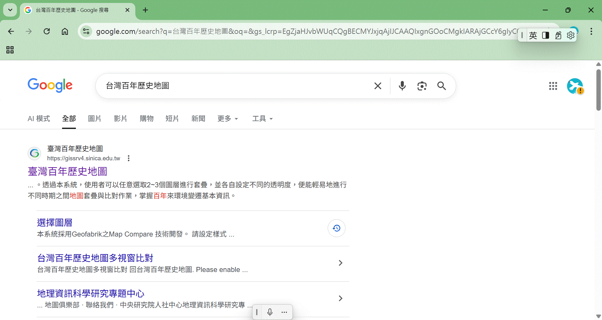The height and width of the screenshot is (320, 602).
Task: Open site information icon in address bar
Action: pyautogui.click(x=86, y=31)
